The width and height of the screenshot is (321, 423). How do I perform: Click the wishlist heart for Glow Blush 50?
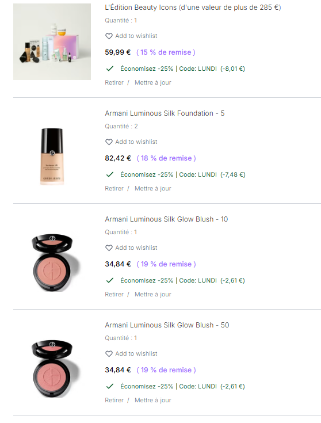[109, 354]
